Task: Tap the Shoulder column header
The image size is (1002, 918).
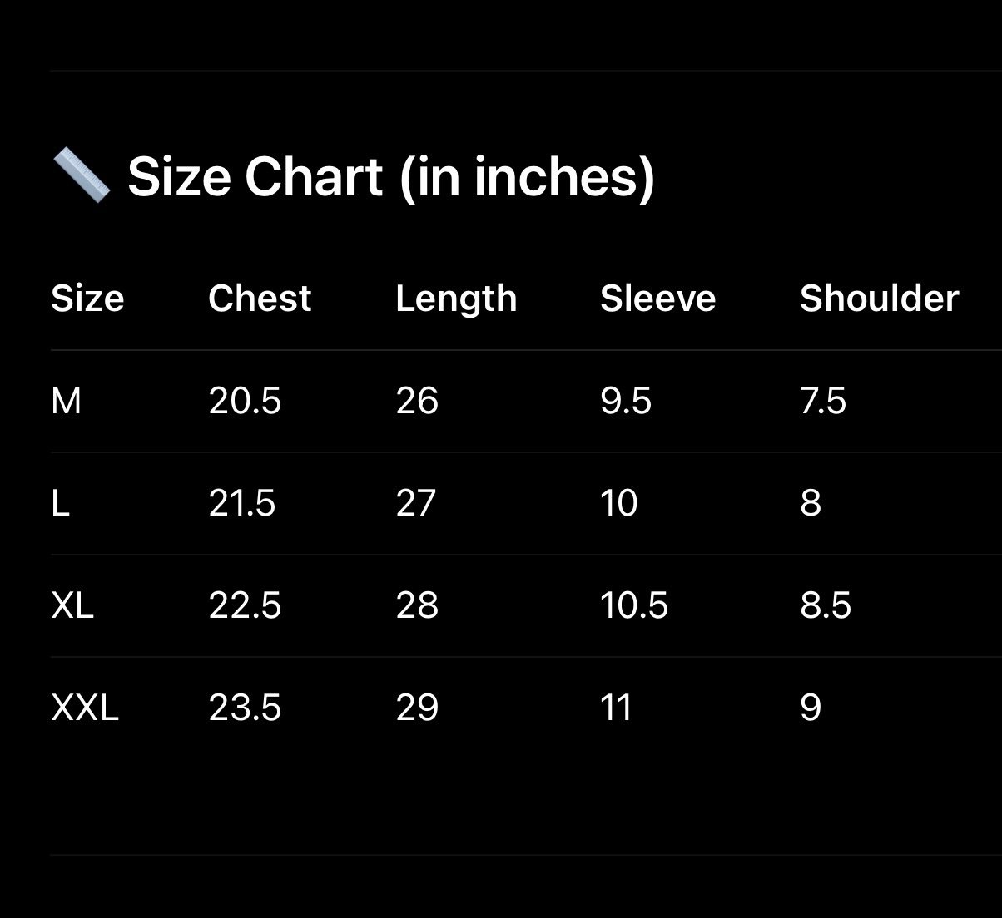Action: tap(879, 299)
